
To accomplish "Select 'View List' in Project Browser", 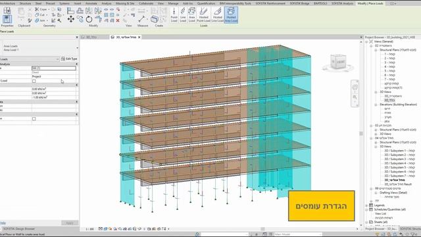I will pyautogui.click(x=380, y=213).
